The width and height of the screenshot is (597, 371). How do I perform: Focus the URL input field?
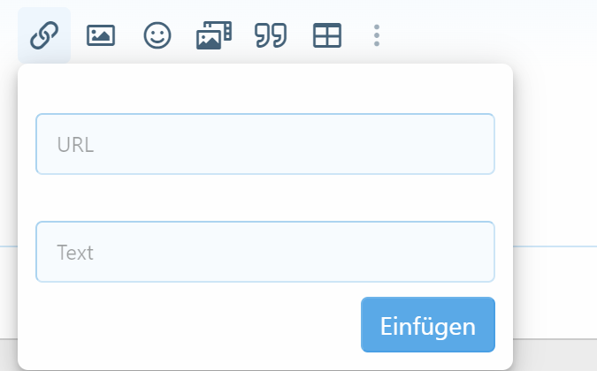tap(265, 144)
